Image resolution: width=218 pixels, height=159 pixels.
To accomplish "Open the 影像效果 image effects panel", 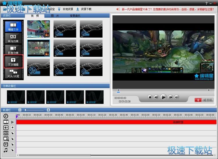I will click(13, 50).
